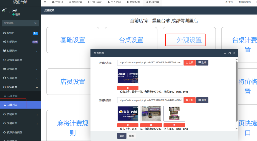Expand the 运营管理 sidebar menu
The width and height of the screenshot is (257, 141).
pos(20,69)
